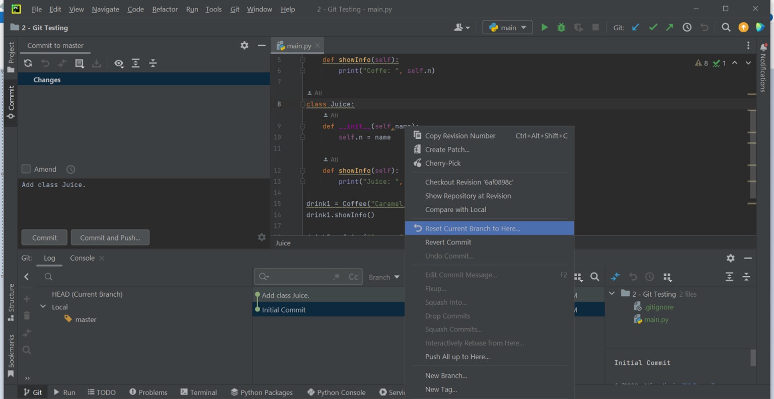Refresh the Changes list in the Commit panel
The width and height of the screenshot is (774, 399).
[x=28, y=63]
